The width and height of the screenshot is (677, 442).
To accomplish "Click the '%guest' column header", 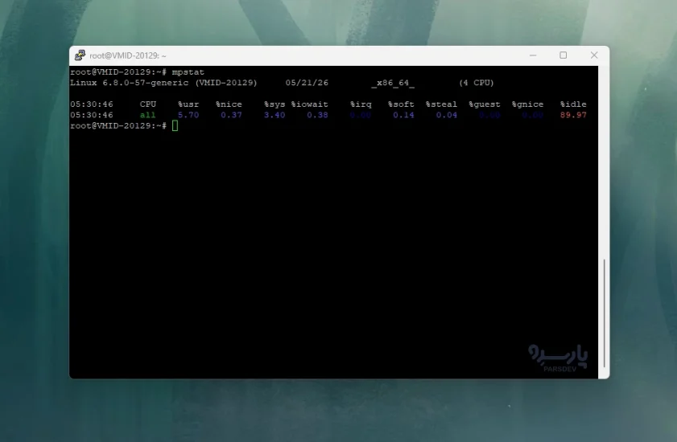I will (x=485, y=104).
